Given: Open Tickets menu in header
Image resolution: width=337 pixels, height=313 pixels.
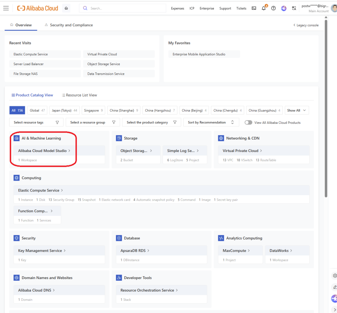Looking at the screenshot, I should 241,8.
